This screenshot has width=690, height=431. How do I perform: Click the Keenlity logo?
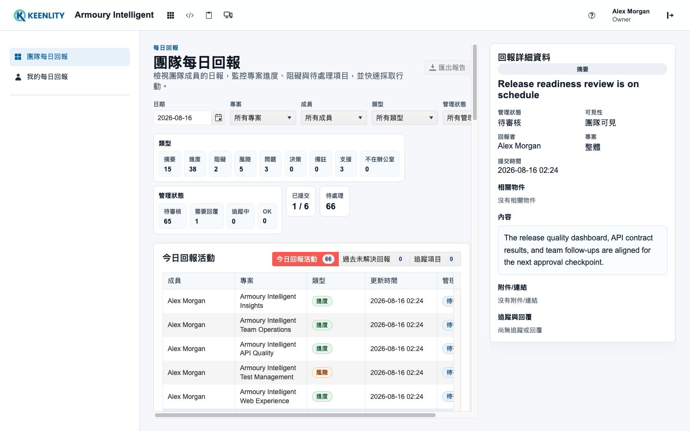pyautogui.click(x=39, y=15)
